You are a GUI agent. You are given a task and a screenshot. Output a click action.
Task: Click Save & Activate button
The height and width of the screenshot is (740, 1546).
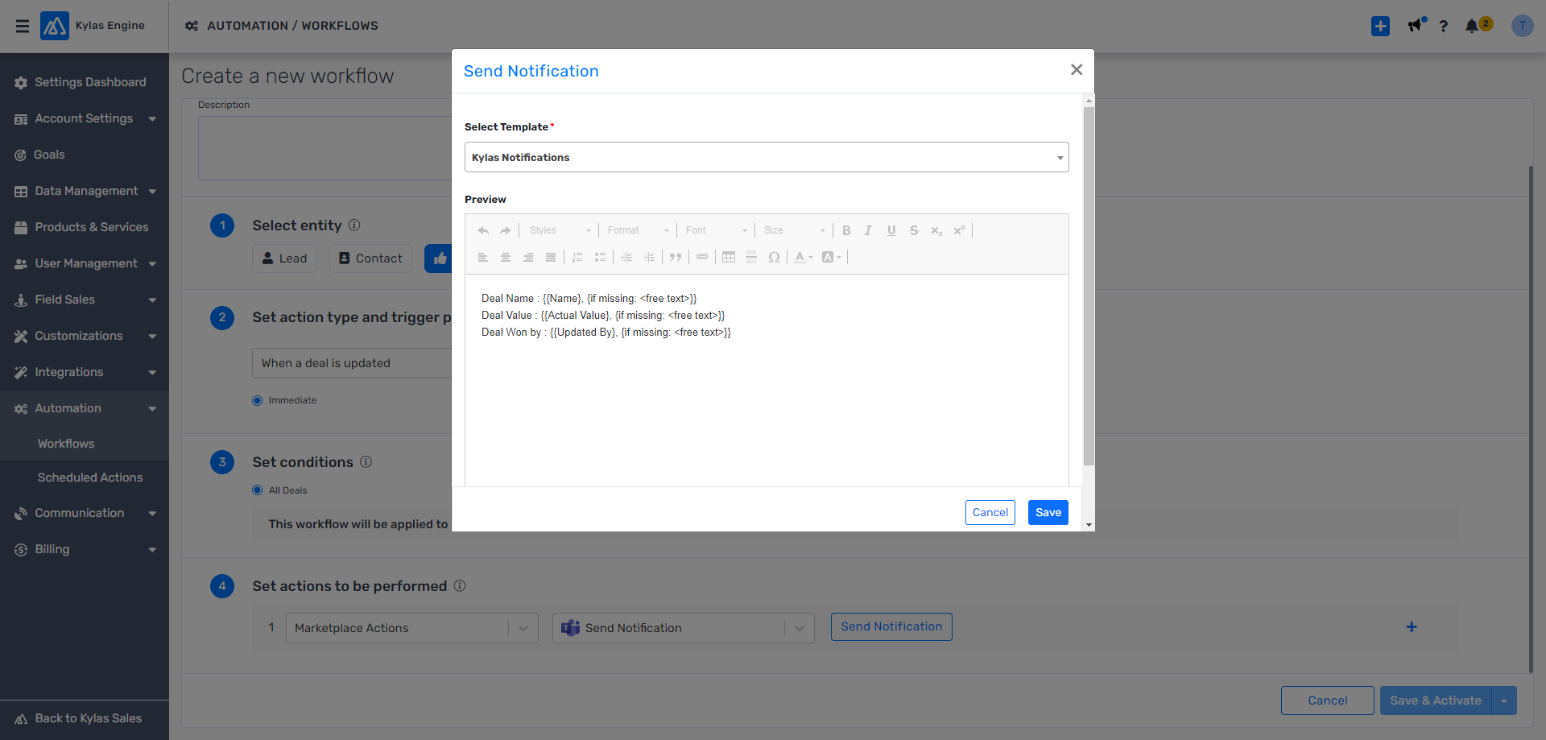(x=1436, y=701)
